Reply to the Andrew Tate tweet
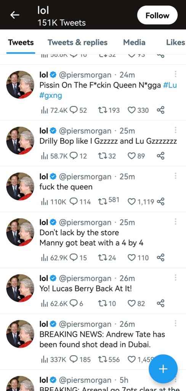 pos(73,359)
